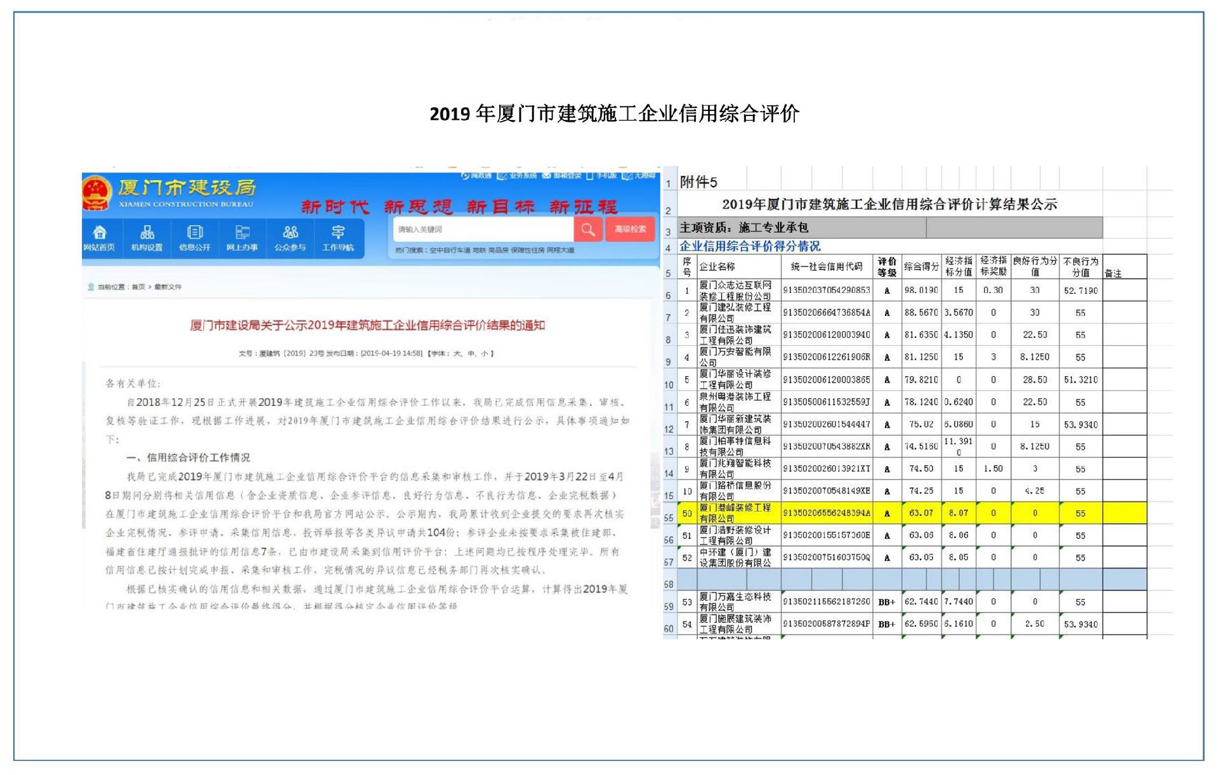This screenshot has width=1218, height=775.
Task: Select the sheet title 计算结果公示 cell
Action: click(889, 204)
